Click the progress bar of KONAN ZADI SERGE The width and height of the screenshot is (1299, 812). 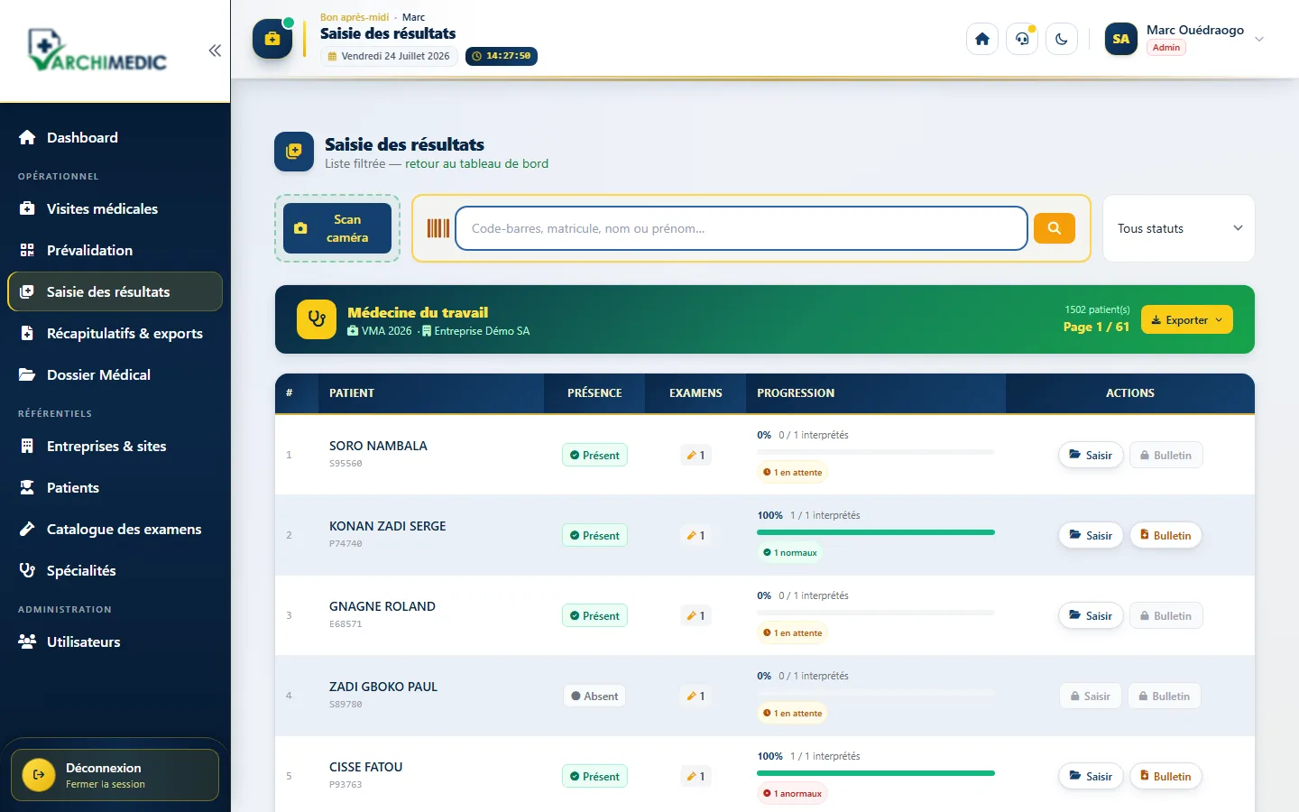click(876, 532)
